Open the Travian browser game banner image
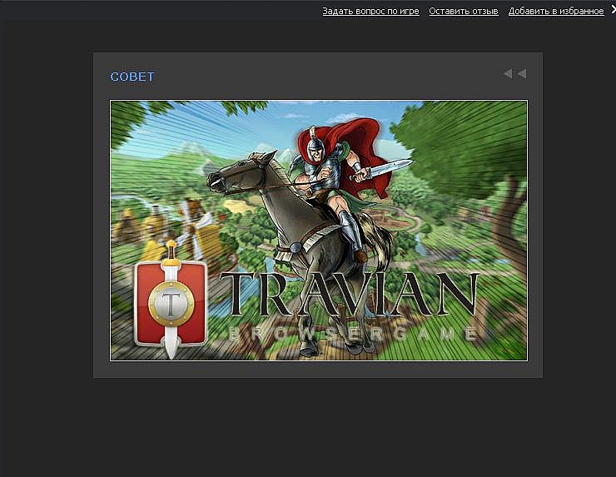This screenshot has width=616, height=477. point(319,231)
